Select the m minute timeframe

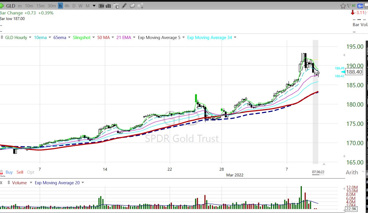click(20, 6)
